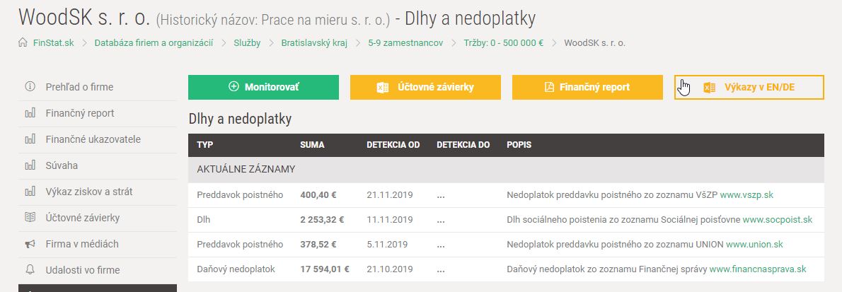Image resolution: width=842 pixels, height=292 pixels.
Task: Click the book icon beside Účtovné závierky
Action: (30, 218)
